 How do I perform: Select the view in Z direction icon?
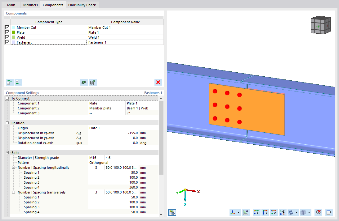coord(273,212)
